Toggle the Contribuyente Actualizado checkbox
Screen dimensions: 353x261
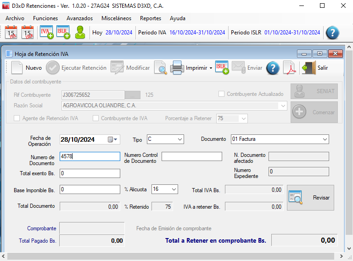pos(221,94)
